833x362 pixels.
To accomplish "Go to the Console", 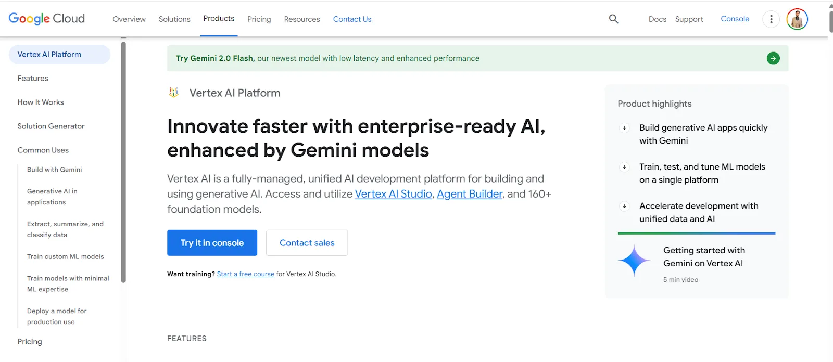I will point(735,19).
